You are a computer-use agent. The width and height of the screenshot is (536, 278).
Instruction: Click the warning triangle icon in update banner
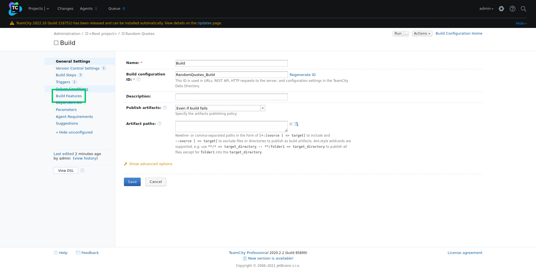pyautogui.click(x=12, y=23)
